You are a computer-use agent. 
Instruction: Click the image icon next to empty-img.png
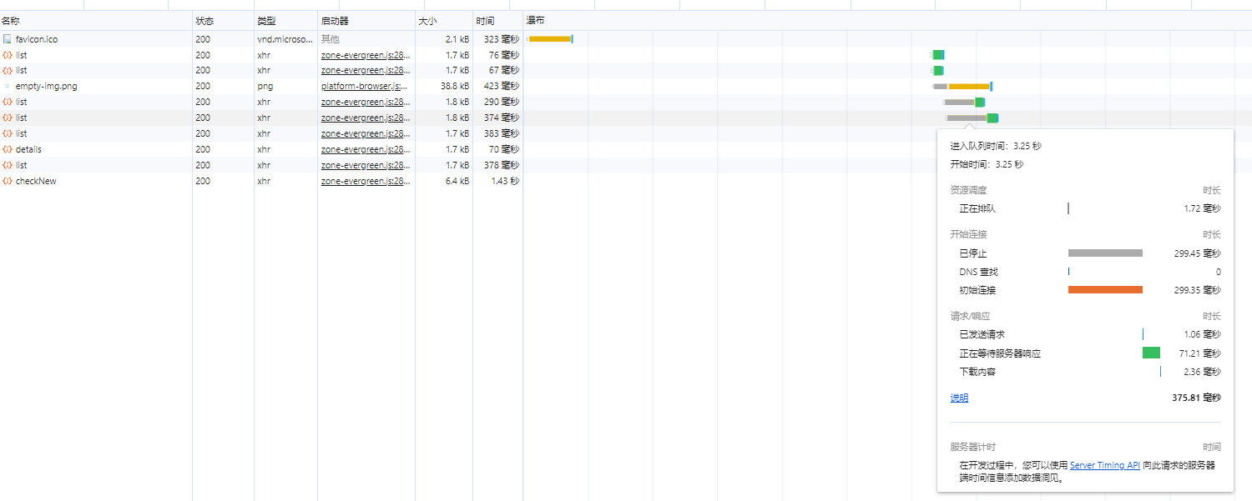(x=8, y=86)
